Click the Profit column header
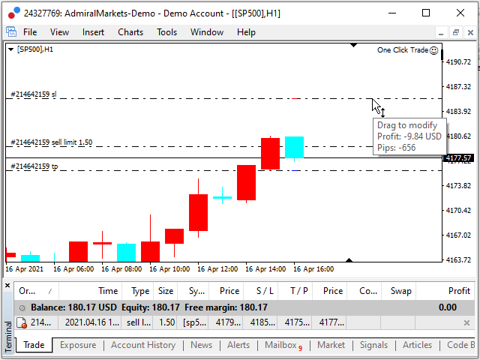This screenshot has width=480, height=360. [x=459, y=291]
